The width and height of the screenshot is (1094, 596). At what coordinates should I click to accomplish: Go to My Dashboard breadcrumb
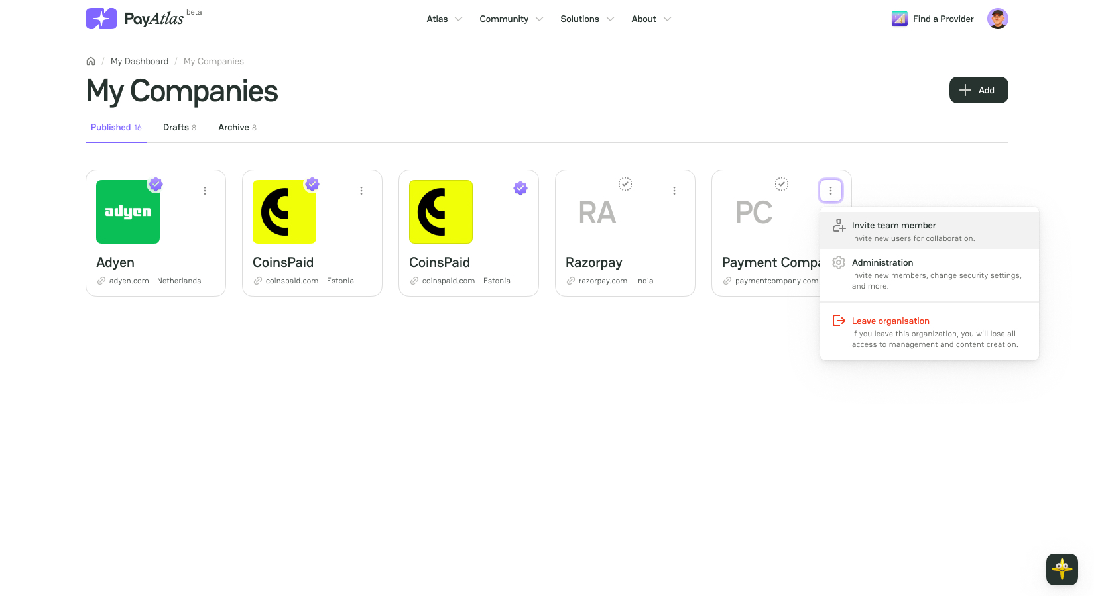[139, 61]
